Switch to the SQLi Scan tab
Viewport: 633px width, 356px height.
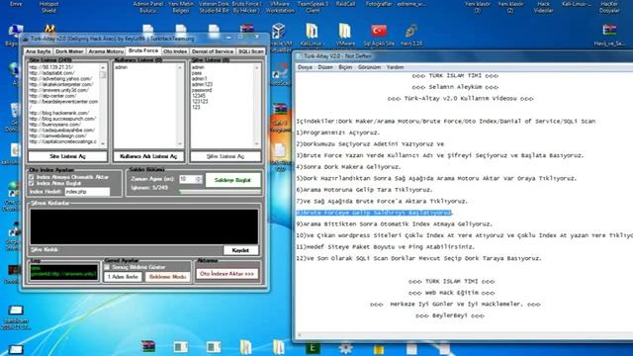(x=250, y=51)
